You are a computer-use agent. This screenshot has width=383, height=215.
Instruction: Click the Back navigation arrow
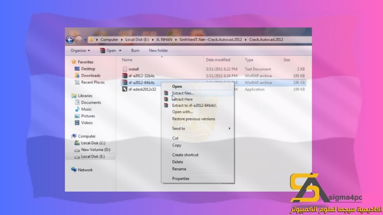[70, 39]
